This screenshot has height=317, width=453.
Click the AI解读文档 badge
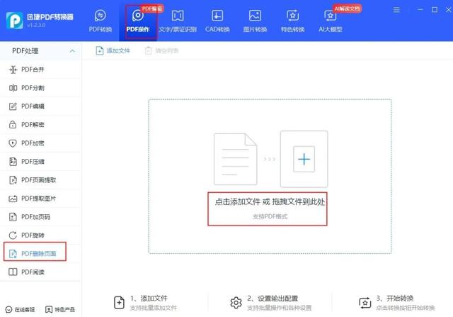(347, 9)
